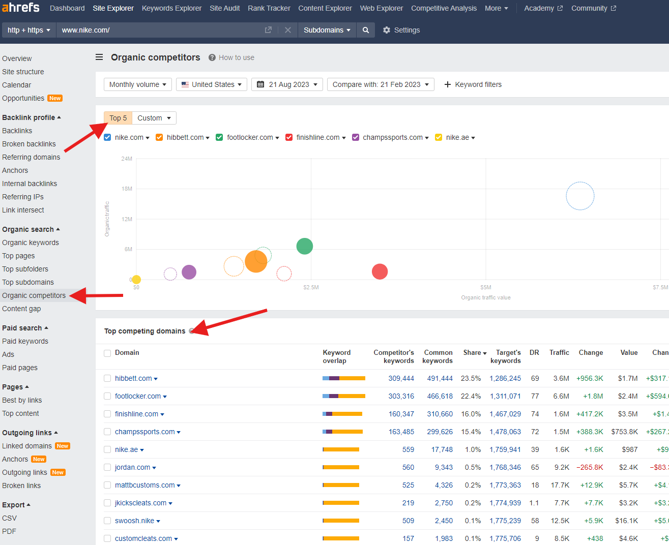Click the Ahrefs logo

click(x=20, y=8)
